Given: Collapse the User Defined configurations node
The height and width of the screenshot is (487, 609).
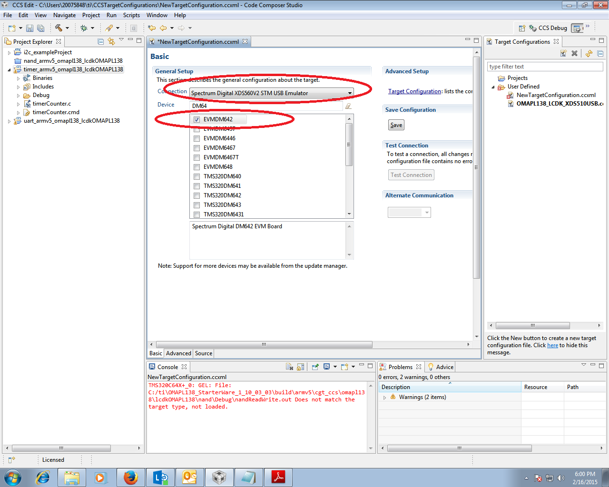Looking at the screenshot, I should [493, 87].
